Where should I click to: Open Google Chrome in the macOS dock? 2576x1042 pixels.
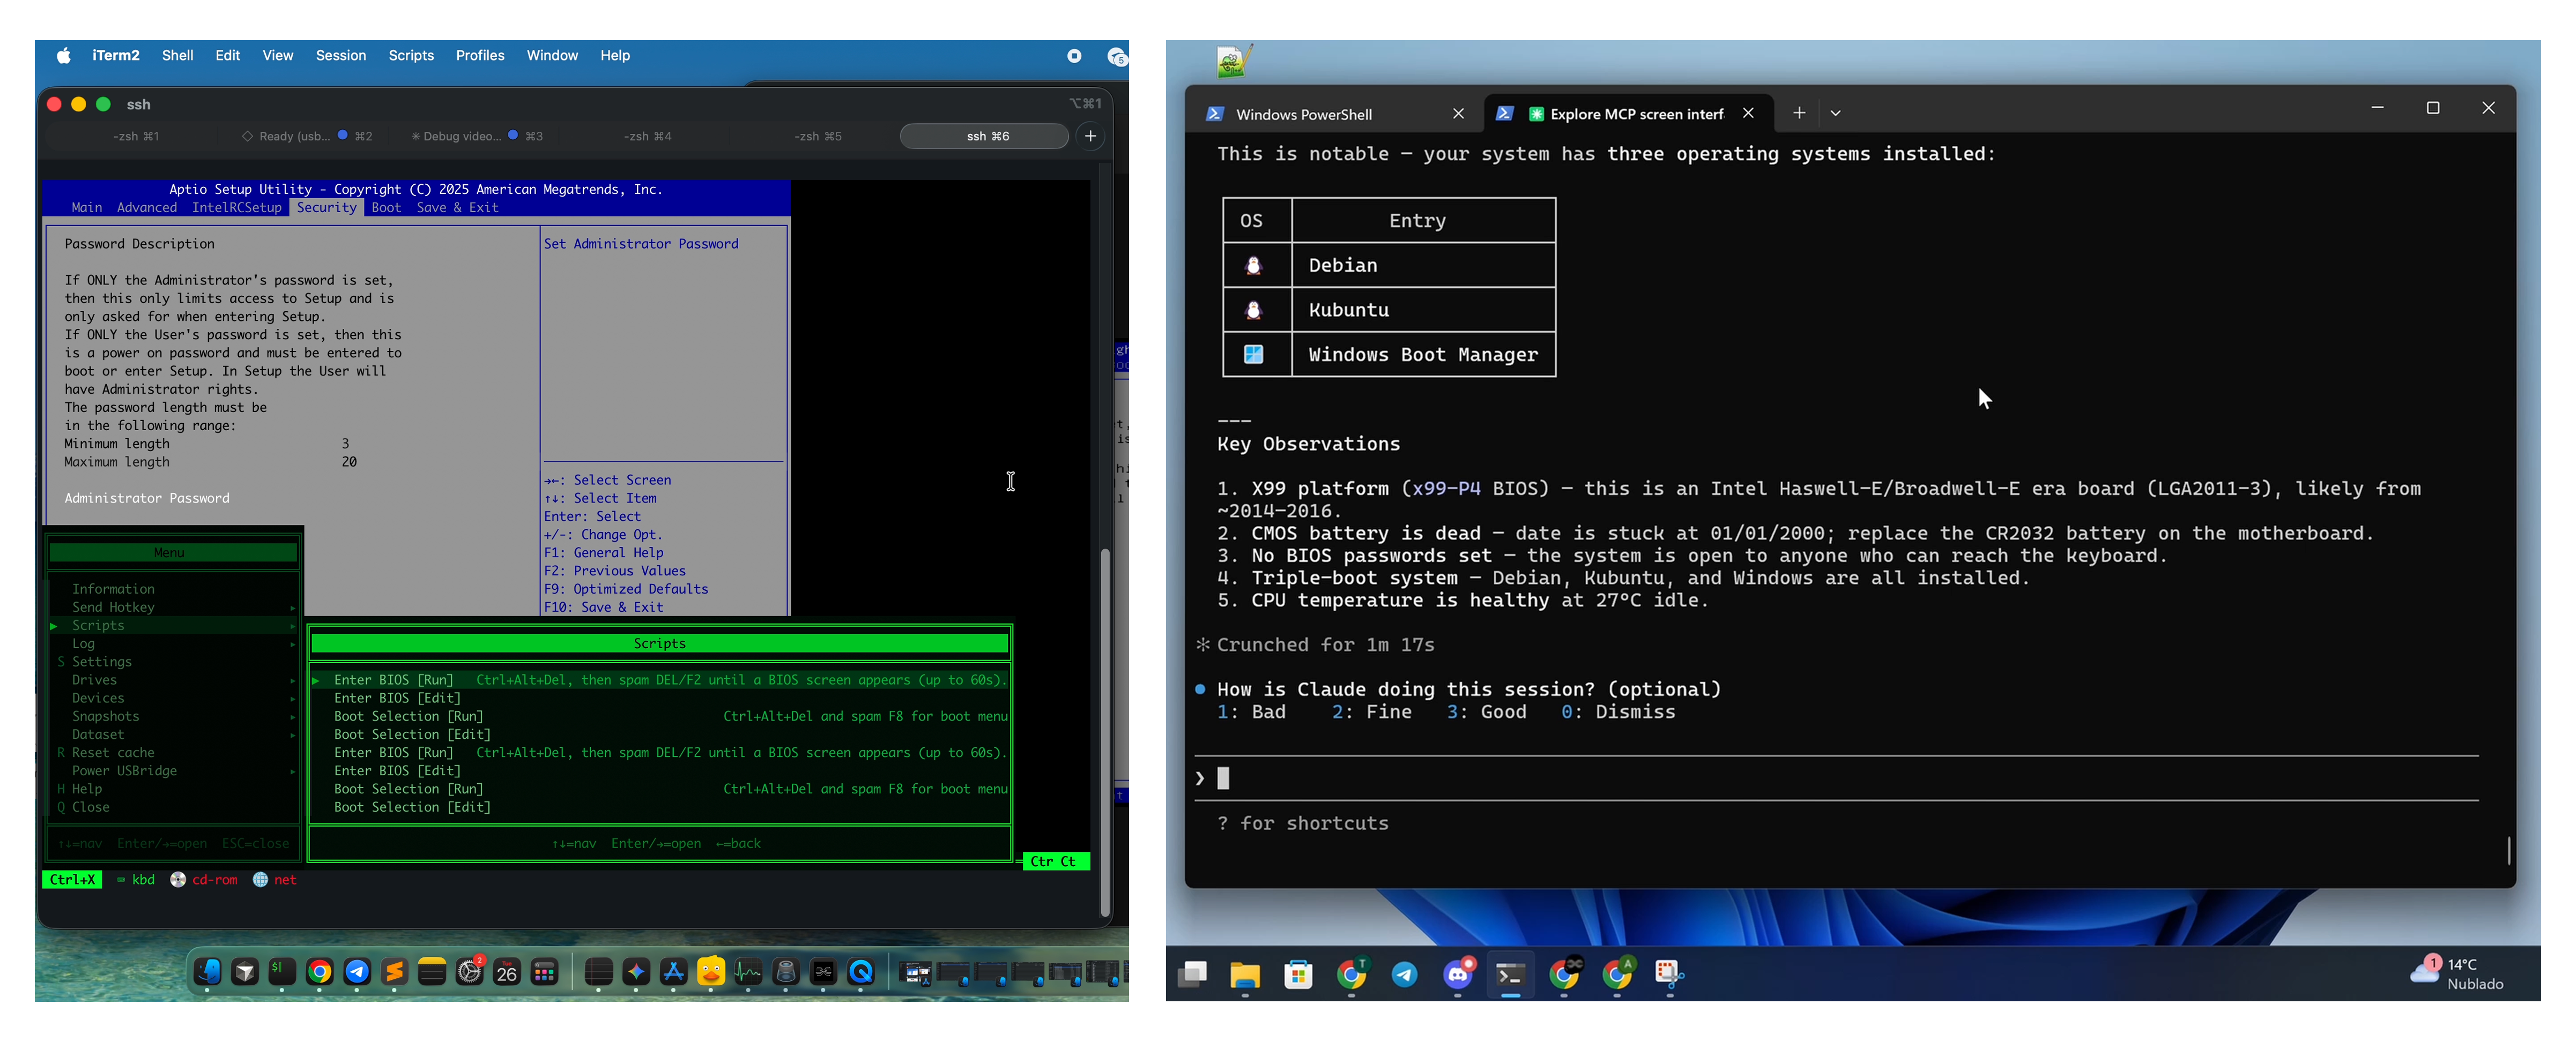[320, 971]
